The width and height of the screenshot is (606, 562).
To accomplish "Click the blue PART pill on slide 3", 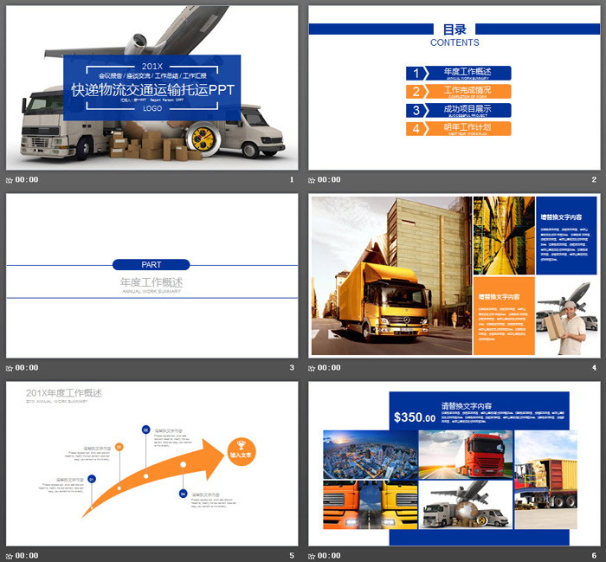I will [151, 265].
